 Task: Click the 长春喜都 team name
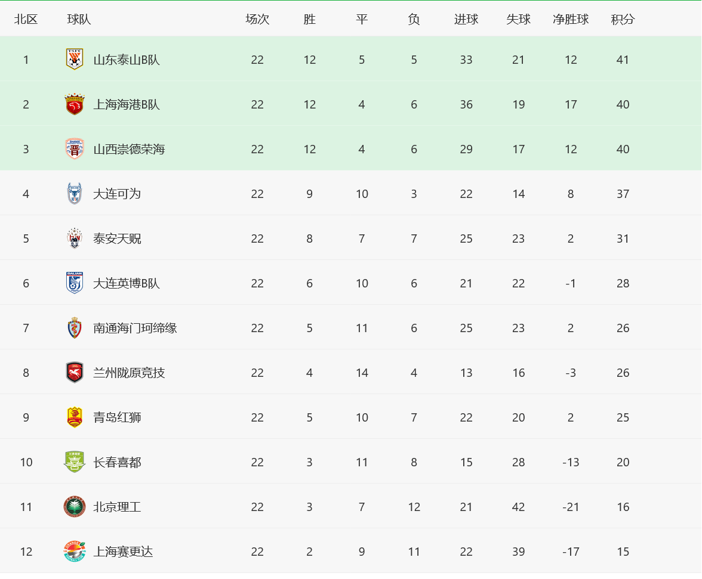(x=117, y=462)
